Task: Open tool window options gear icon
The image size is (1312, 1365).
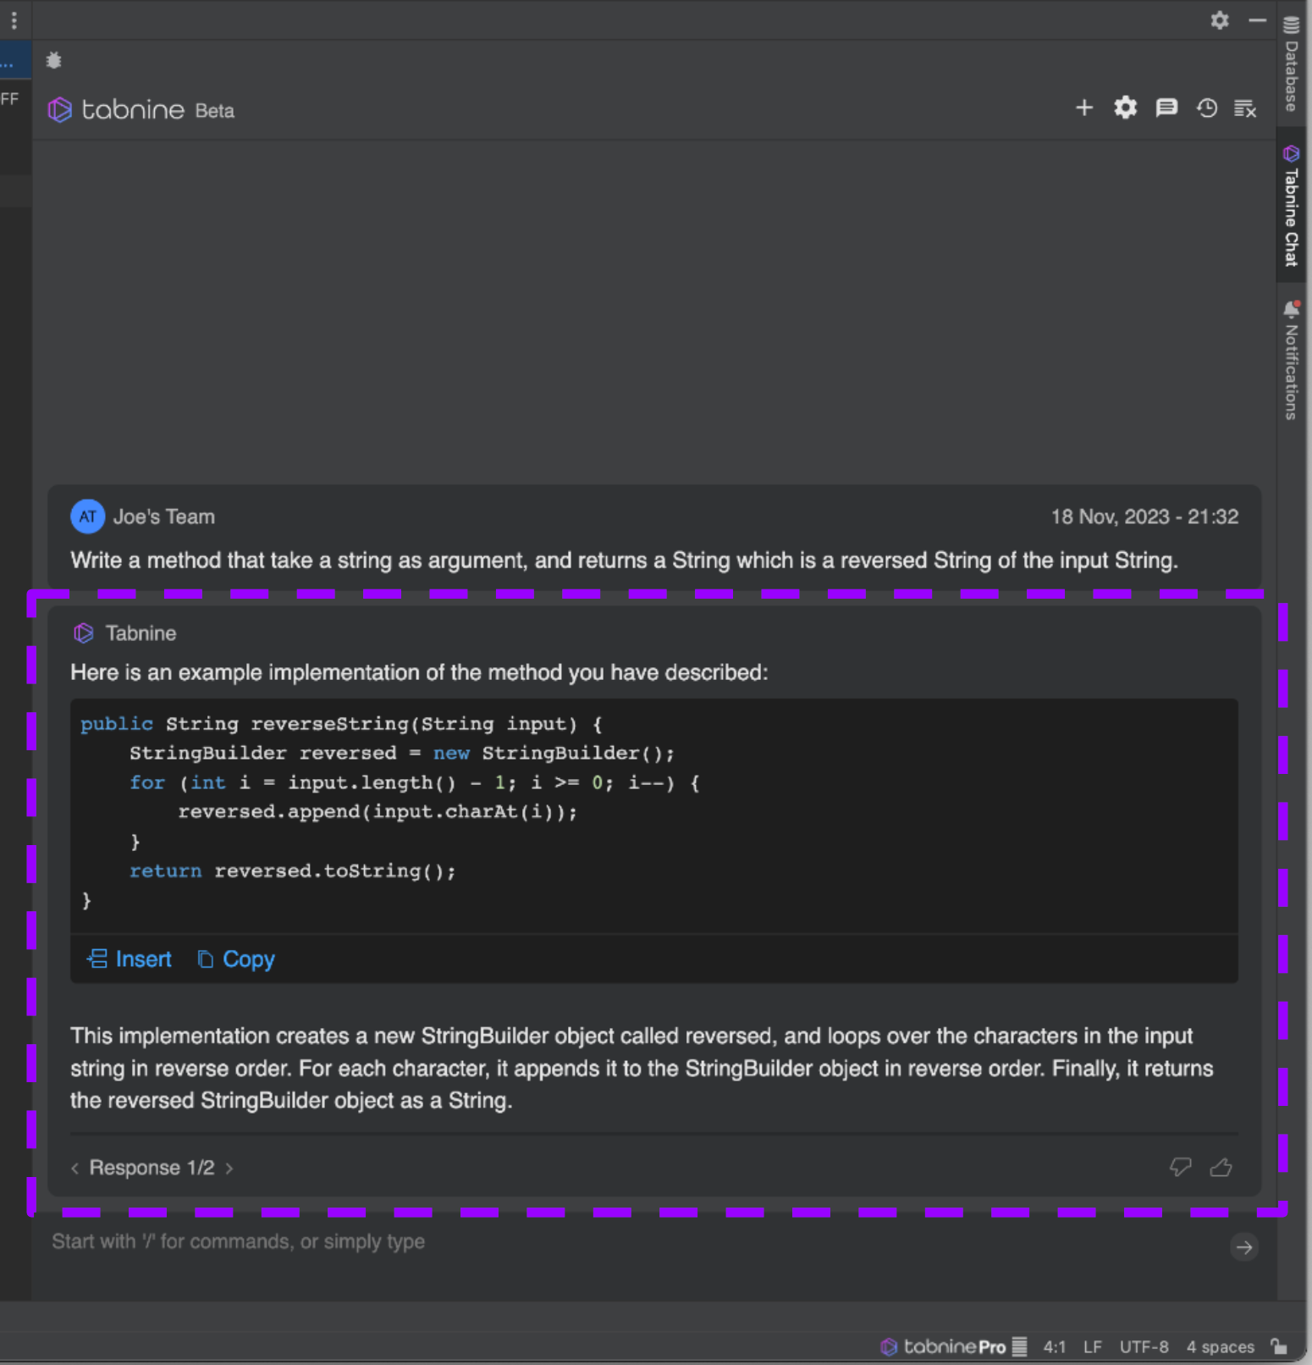Action: (1219, 20)
